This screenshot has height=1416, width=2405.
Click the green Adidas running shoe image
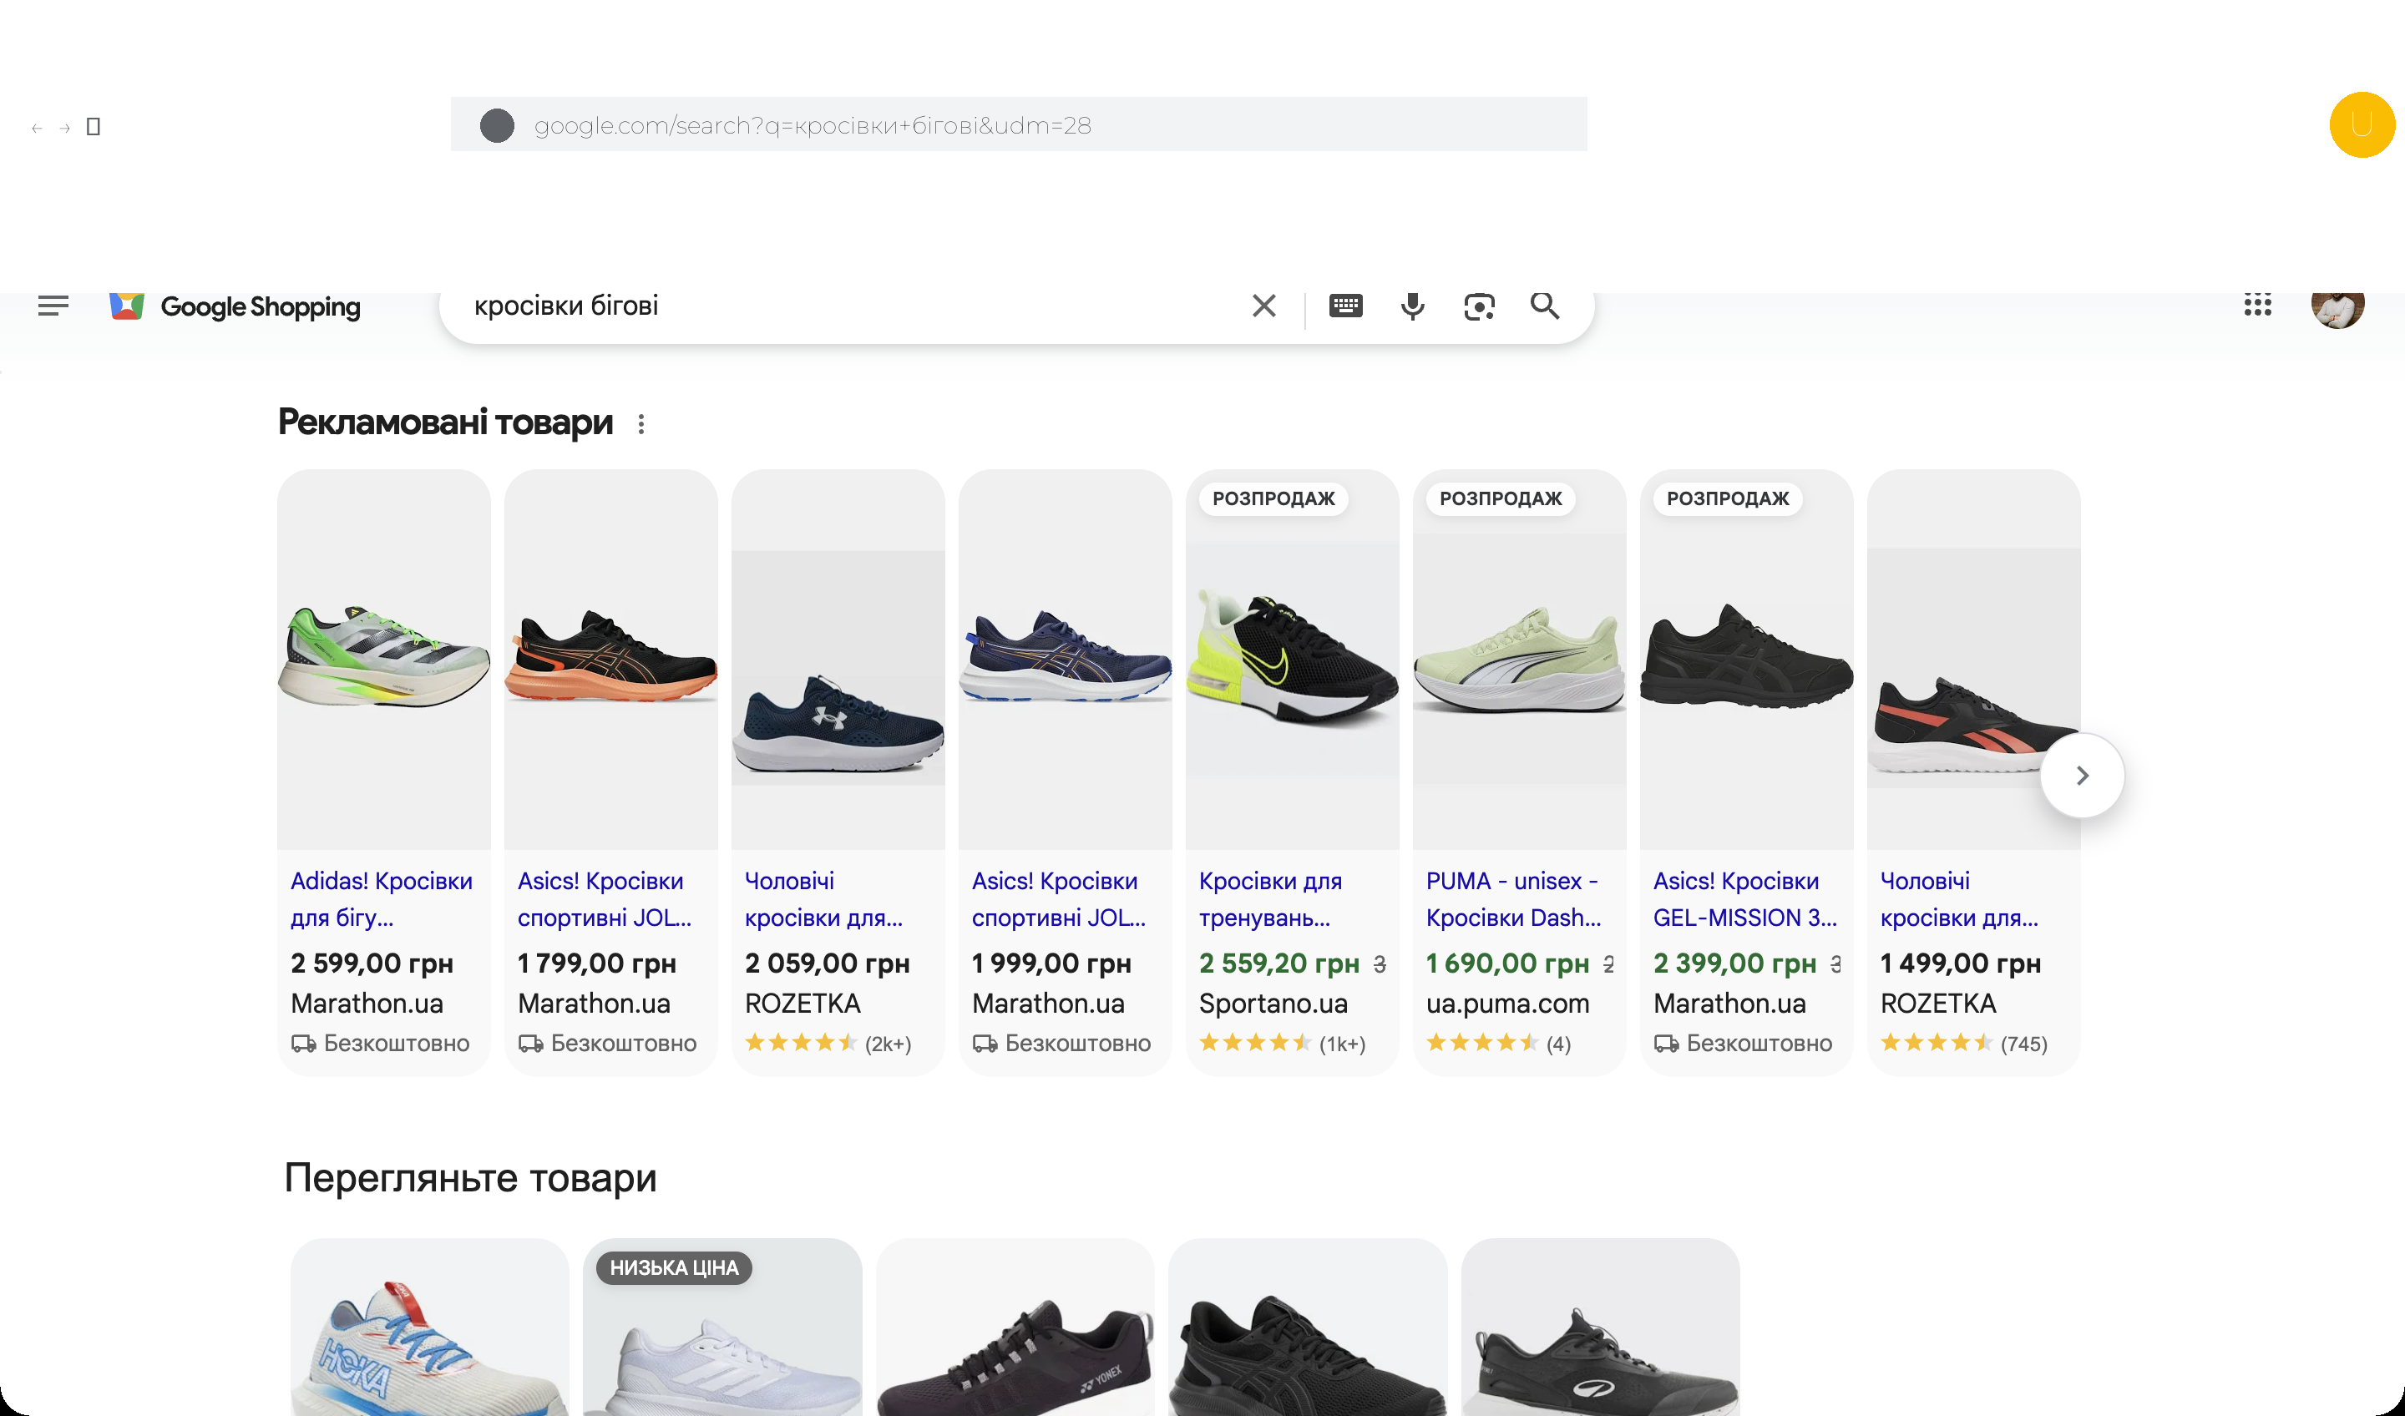tap(383, 659)
